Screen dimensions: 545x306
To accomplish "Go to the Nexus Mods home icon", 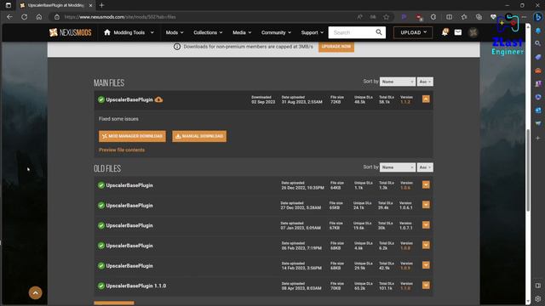I will 107,32.
